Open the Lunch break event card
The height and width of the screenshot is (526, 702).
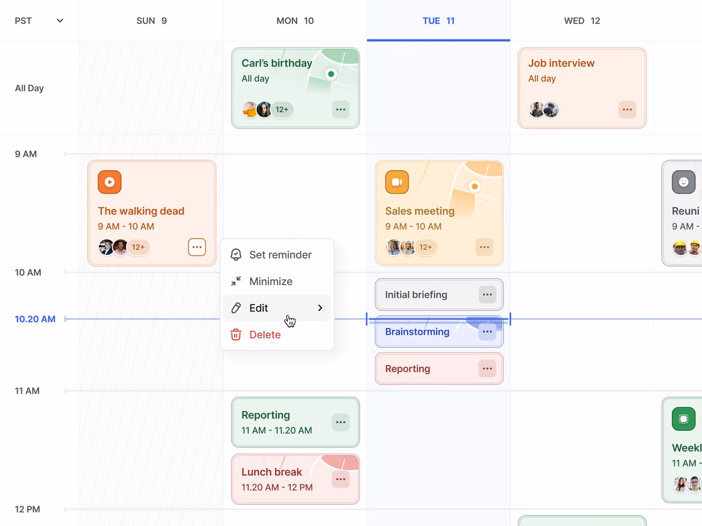pyautogui.click(x=295, y=479)
